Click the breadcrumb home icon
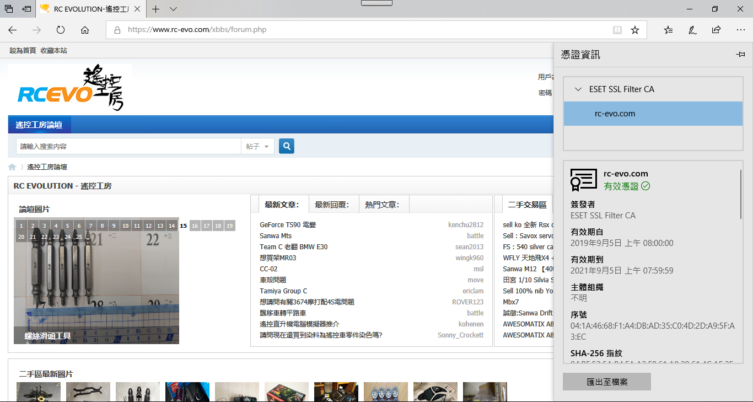Viewport: 753px width, 402px height. pyautogui.click(x=12, y=167)
